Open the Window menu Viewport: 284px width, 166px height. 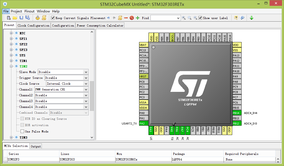[43, 11]
